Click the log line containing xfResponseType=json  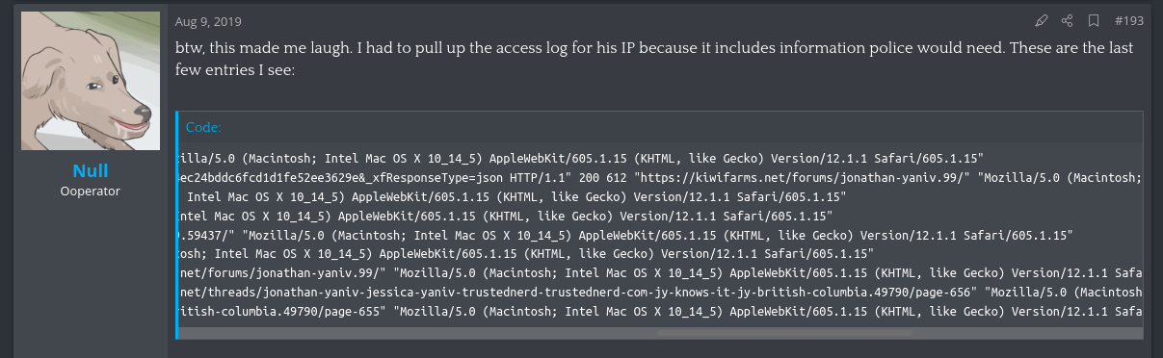point(659,177)
